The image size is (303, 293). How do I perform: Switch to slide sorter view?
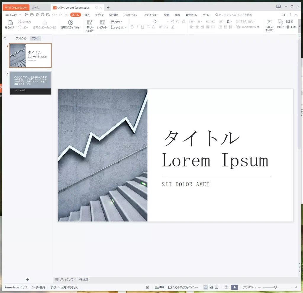pyautogui.click(x=211, y=287)
